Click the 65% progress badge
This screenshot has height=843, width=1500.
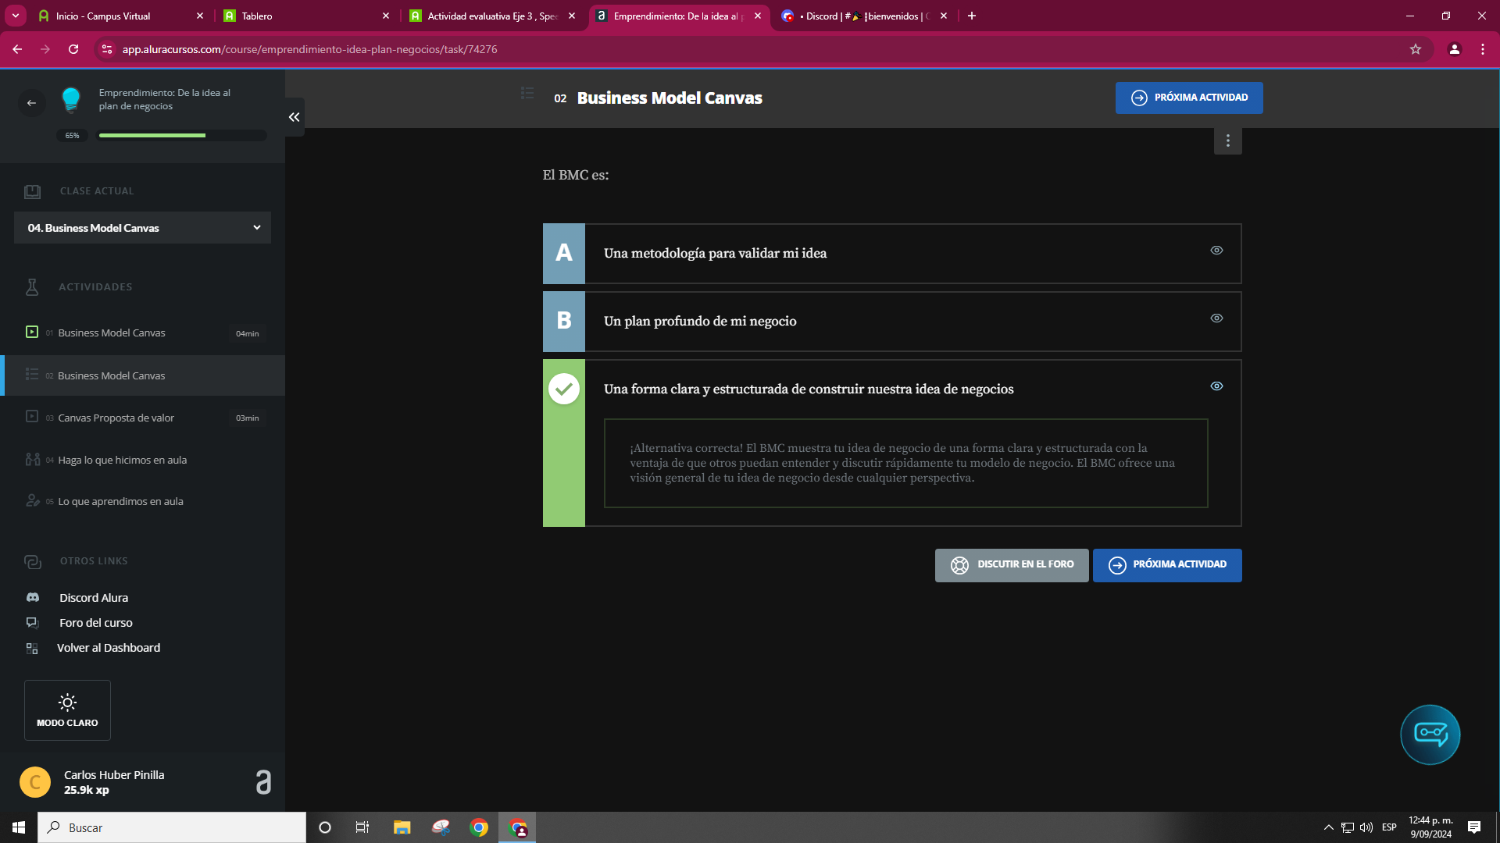[x=72, y=135]
